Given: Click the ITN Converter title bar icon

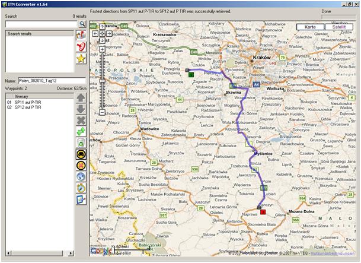Looking at the screenshot, I should [x=4, y=4].
